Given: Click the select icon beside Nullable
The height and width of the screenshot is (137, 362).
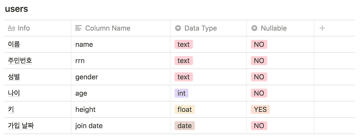Looking at the screenshot, I should click(254, 28).
